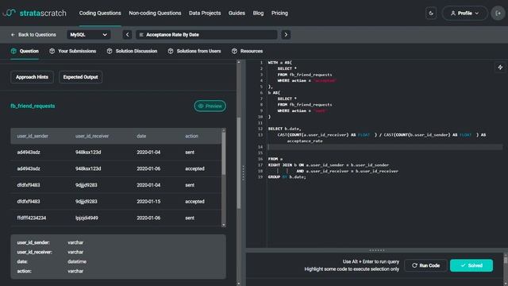
Task: Click cell ffdfff4234234 in table
Action: [x=32, y=218]
